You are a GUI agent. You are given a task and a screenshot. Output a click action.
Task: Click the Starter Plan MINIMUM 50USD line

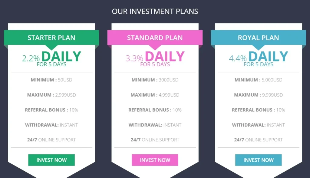51,80
